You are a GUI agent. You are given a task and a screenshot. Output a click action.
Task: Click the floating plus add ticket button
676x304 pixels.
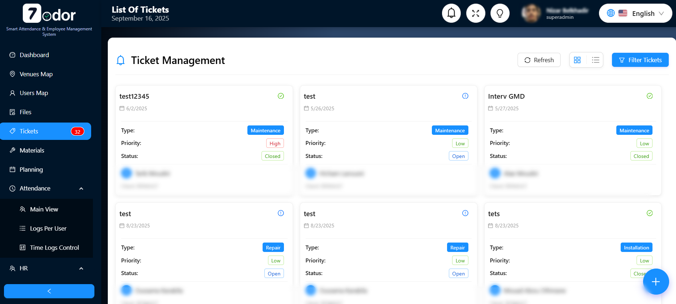pos(656,282)
